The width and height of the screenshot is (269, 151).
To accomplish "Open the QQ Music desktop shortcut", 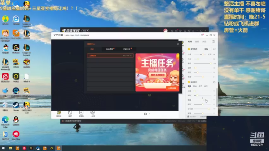I will tap(5, 19).
